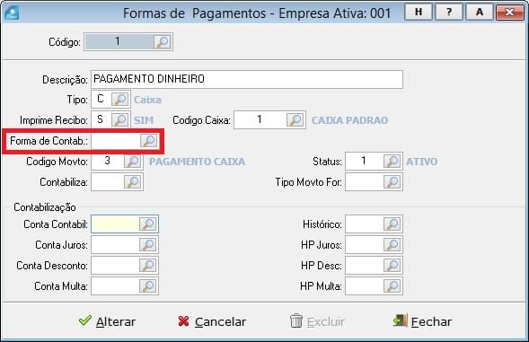Image resolution: width=529 pixels, height=342 pixels.
Task: Open the Codigo Movto lookup magnifier
Action: (x=133, y=162)
